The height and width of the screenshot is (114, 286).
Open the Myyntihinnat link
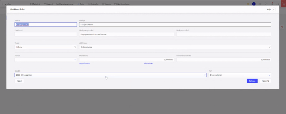[85, 64]
